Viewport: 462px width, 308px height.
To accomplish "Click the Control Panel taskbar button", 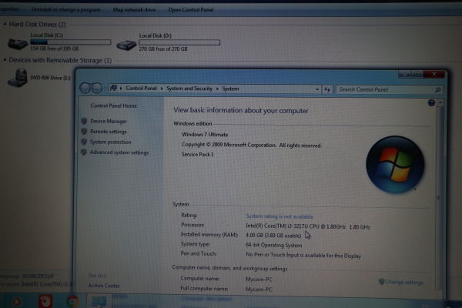I will coord(99,301).
